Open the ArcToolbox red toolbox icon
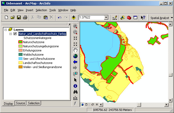174x113 pixels. click(129, 17)
